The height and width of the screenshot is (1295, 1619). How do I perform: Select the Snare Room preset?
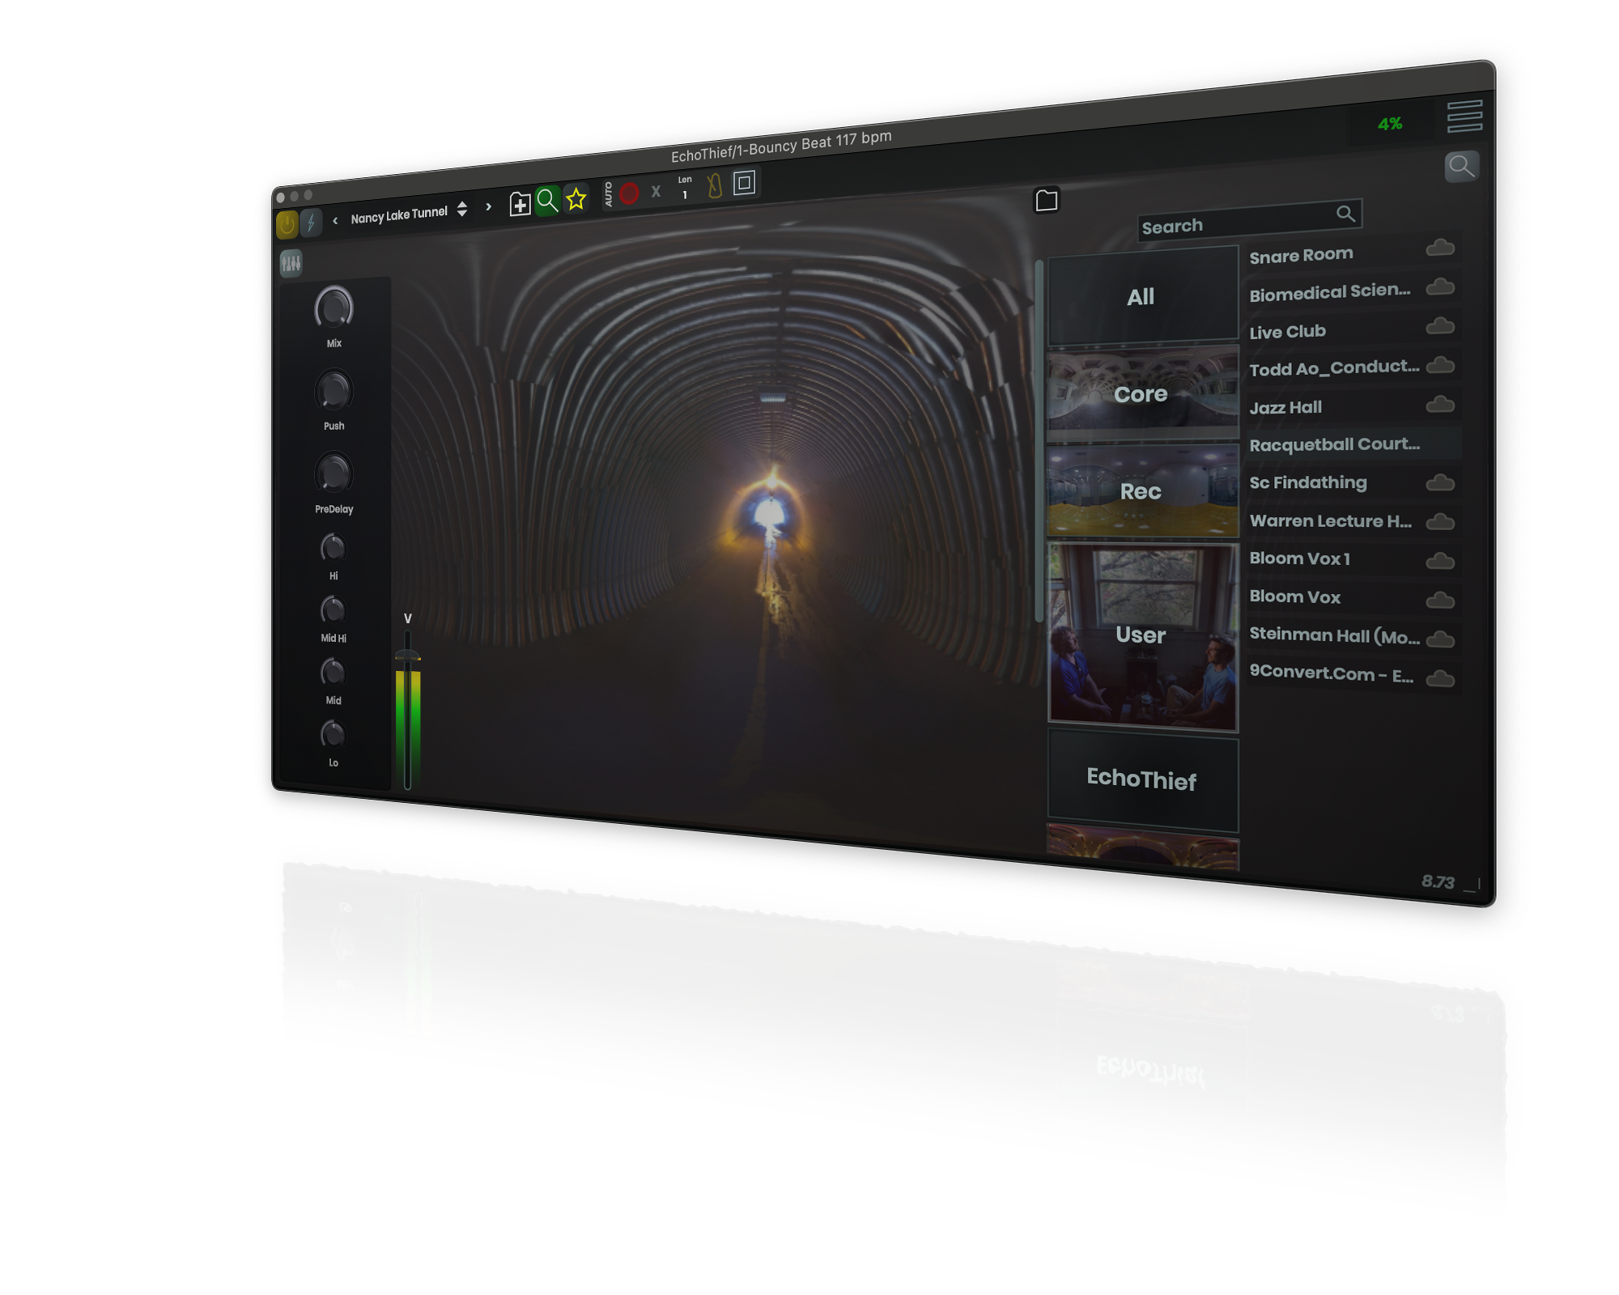[x=1353, y=253]
